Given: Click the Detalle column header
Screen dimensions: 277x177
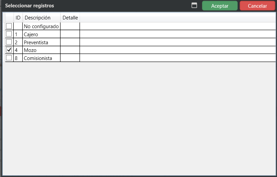Looking at the screenshot, I should [70, 18].
